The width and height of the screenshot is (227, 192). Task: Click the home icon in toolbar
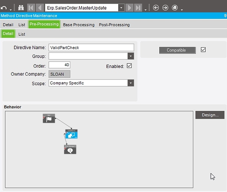(x=175, y=8)
